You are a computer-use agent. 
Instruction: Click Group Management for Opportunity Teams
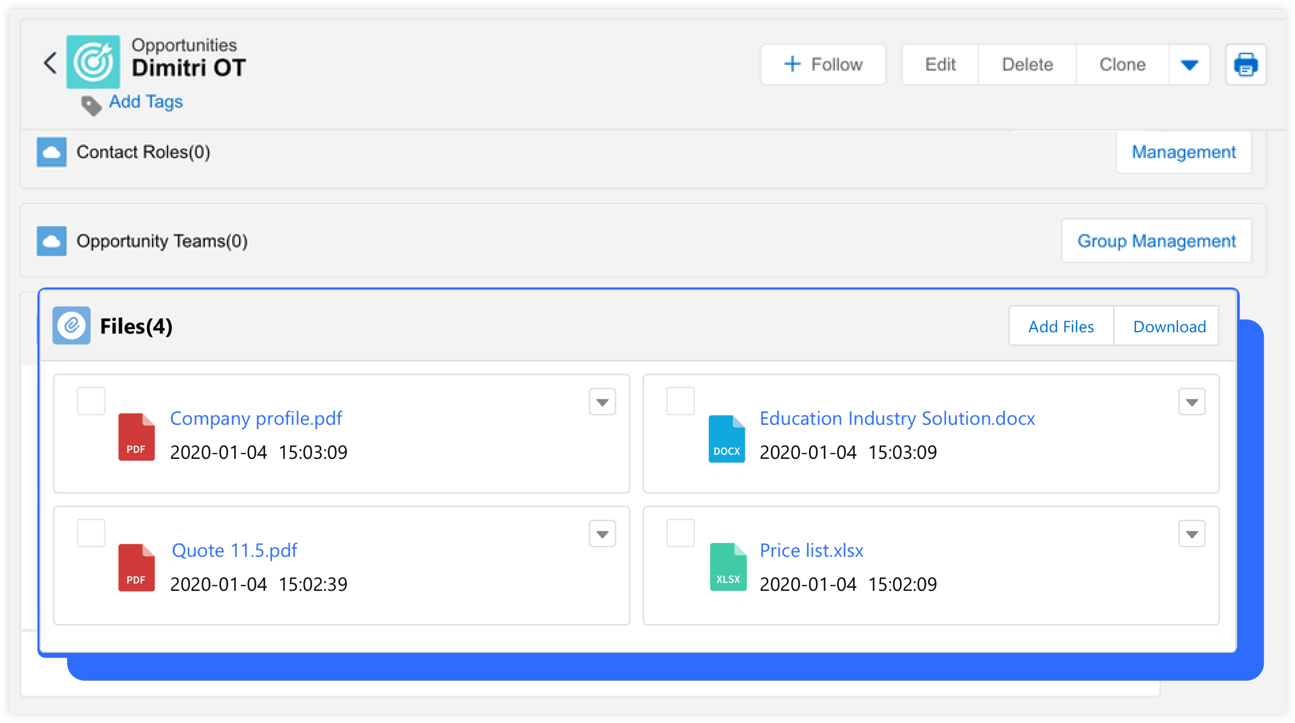(x=1156, y=241)
